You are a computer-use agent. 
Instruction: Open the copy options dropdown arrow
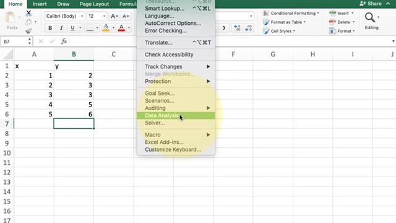35,22
